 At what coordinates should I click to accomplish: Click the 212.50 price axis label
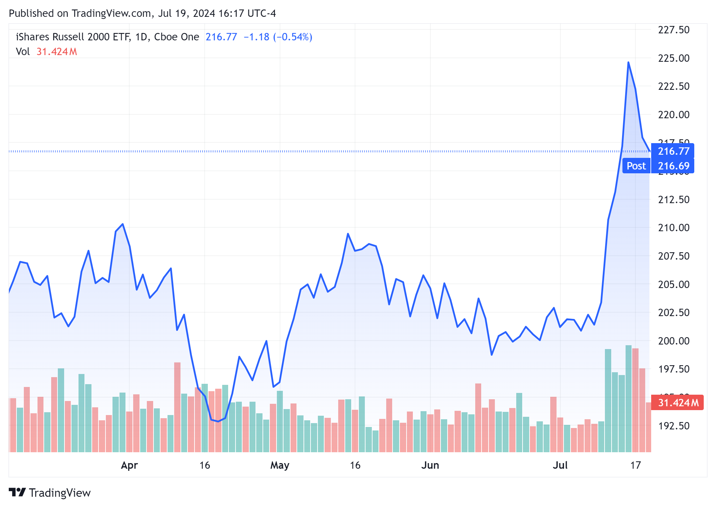click(674, 200)
